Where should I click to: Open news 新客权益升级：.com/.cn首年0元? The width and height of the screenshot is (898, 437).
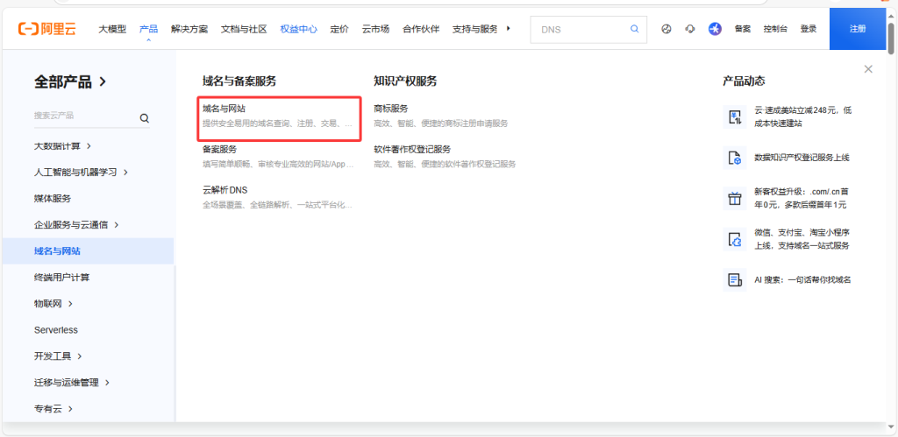point(802,199)
